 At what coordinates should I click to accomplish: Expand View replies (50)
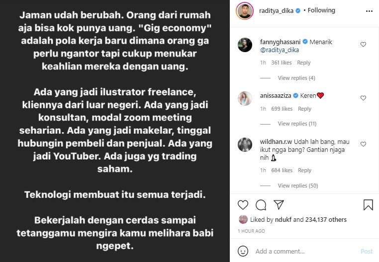[298, 186]
